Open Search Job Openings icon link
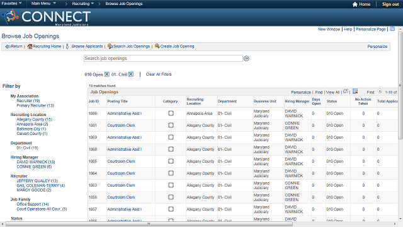Viewport: 403px width, 227px height. pyautogui.click(x=110, y=46)
